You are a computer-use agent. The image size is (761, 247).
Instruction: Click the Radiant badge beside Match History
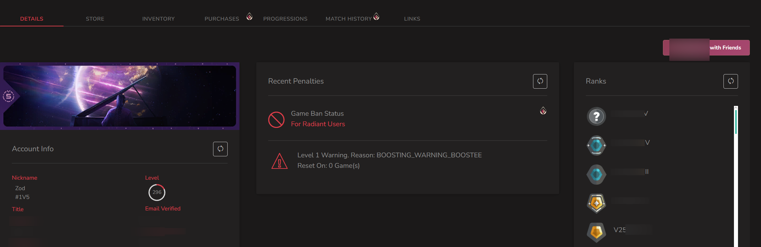376,16
